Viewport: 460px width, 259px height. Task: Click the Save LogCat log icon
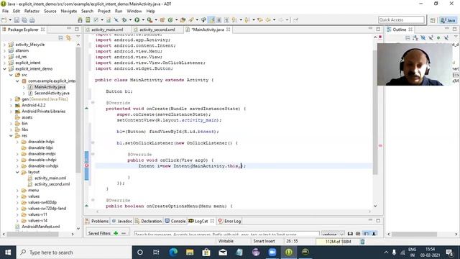point(350,234)
